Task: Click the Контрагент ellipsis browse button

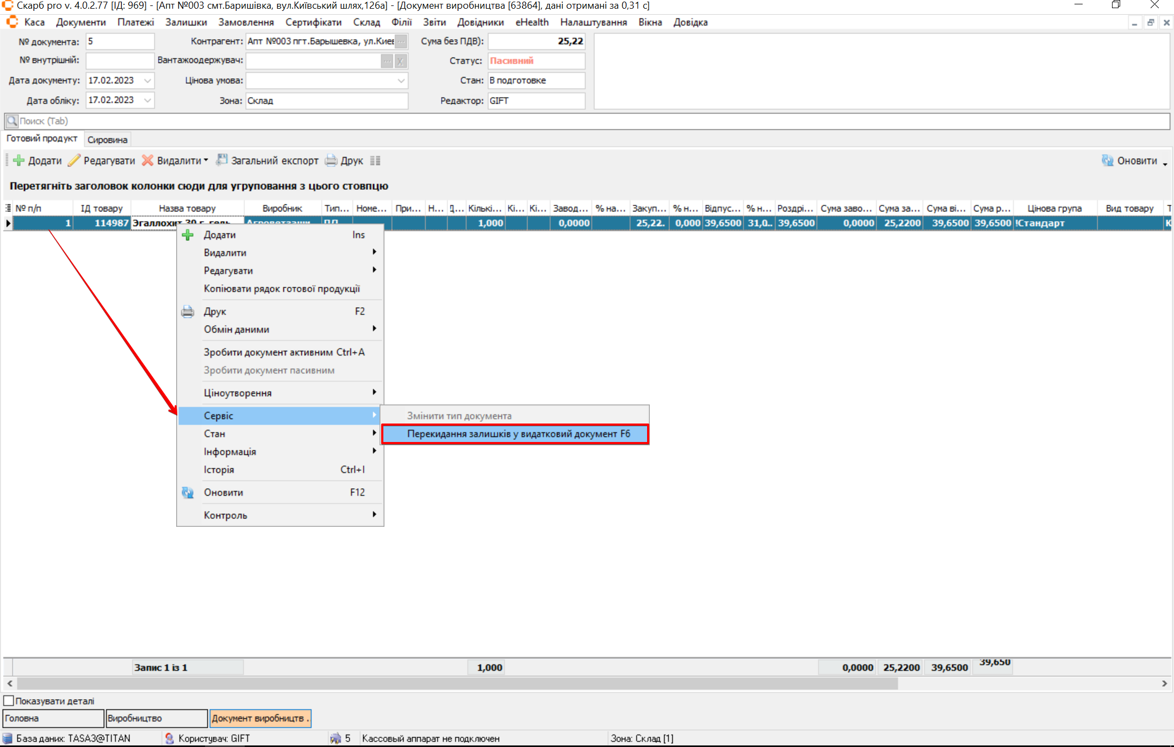Action: (x=401, y=41)
